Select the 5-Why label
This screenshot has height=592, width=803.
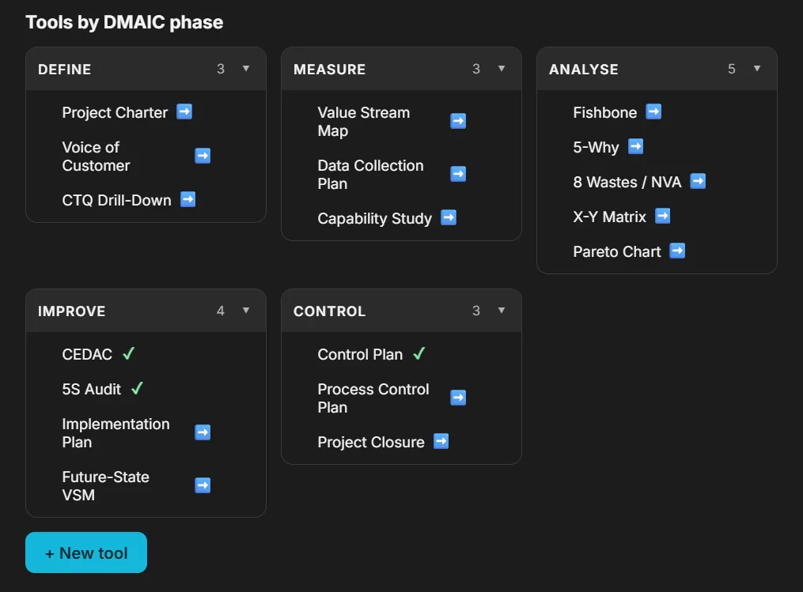[596, 147]
